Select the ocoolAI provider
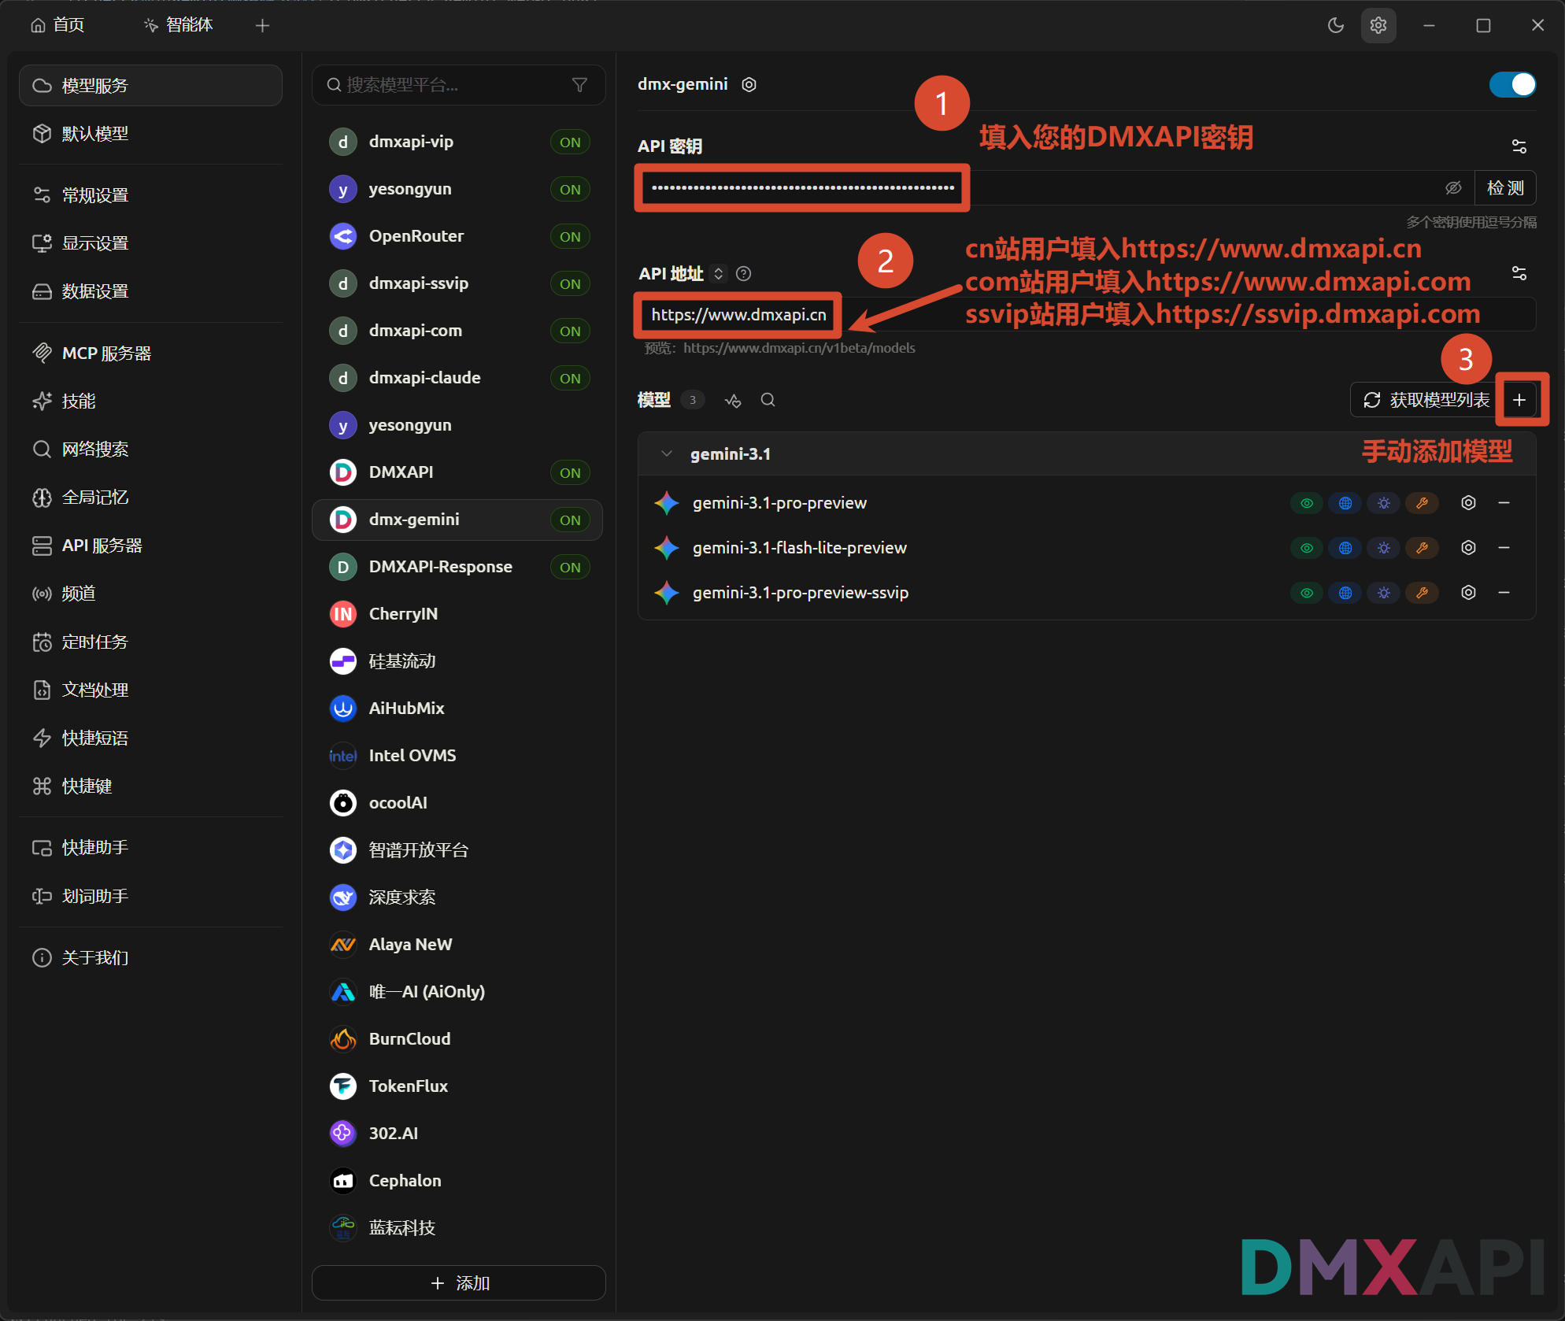 457,803
